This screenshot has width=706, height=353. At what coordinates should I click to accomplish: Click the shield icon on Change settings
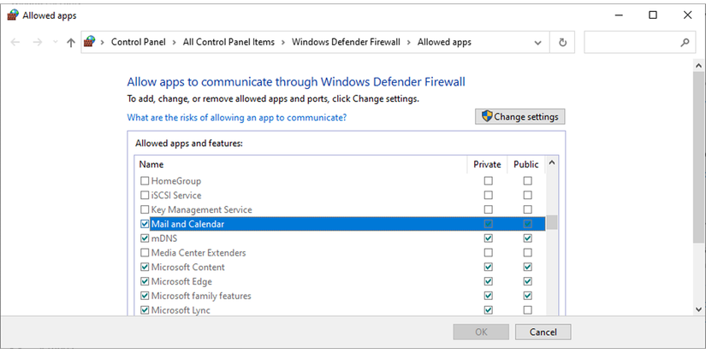click(487, 117)
